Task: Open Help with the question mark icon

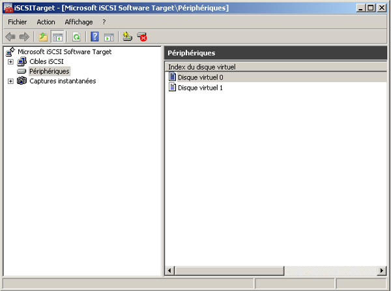Action: pyautogui.click(x=94, y=37)
